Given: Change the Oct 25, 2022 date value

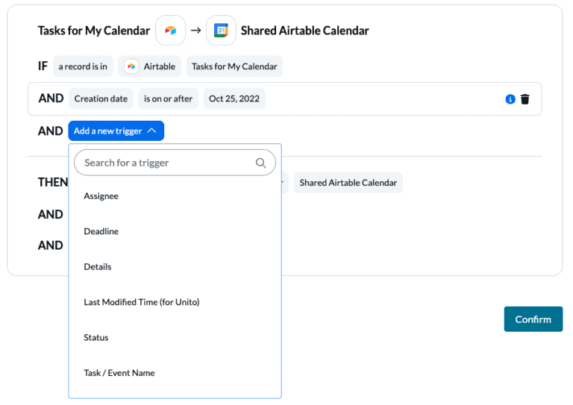Looking at the screenshot, I should (234, 98).
